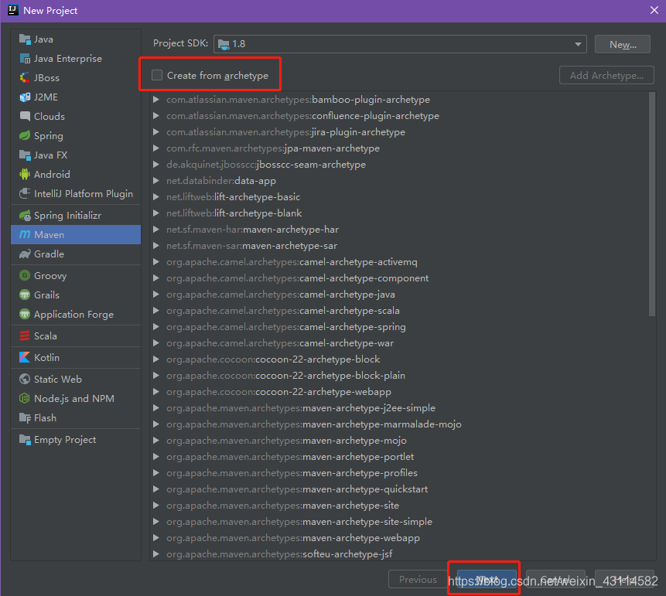Click the Kotlin K icon
The image size is (666, 596).
pyautogui.click(x=25, y=357)
